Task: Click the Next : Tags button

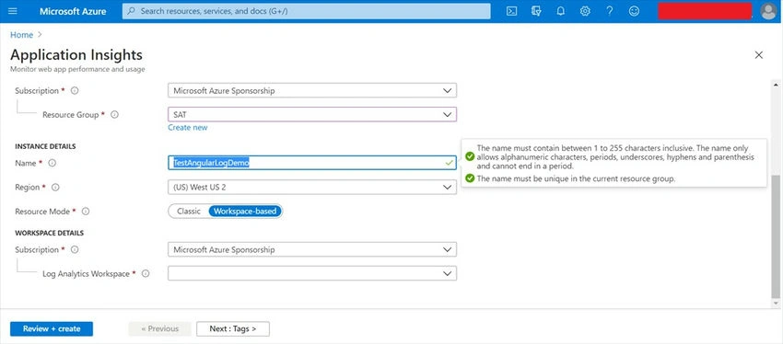Action: click(233, 329)
